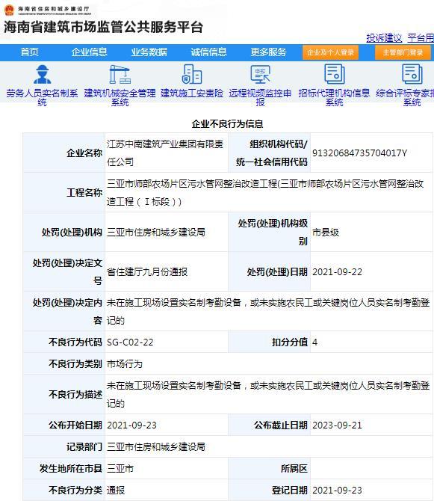This screenshot has width=434, height=501.
Task: Click the 主管部门登录 button
Action: (403, 52)
